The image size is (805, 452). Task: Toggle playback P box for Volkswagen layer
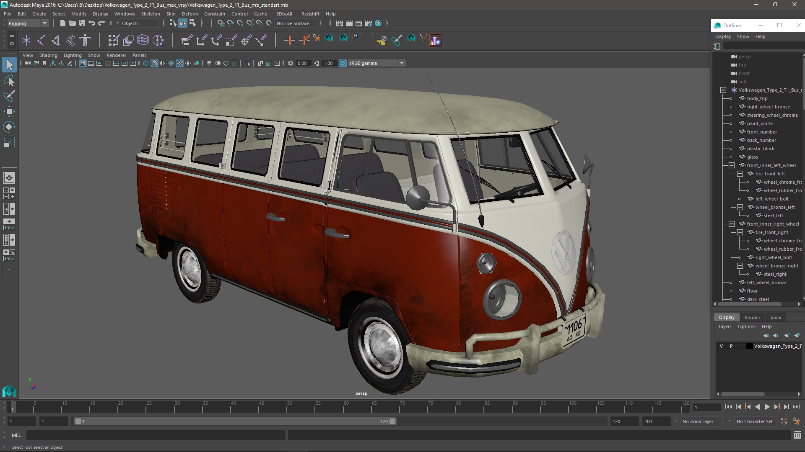click(731, 346)
